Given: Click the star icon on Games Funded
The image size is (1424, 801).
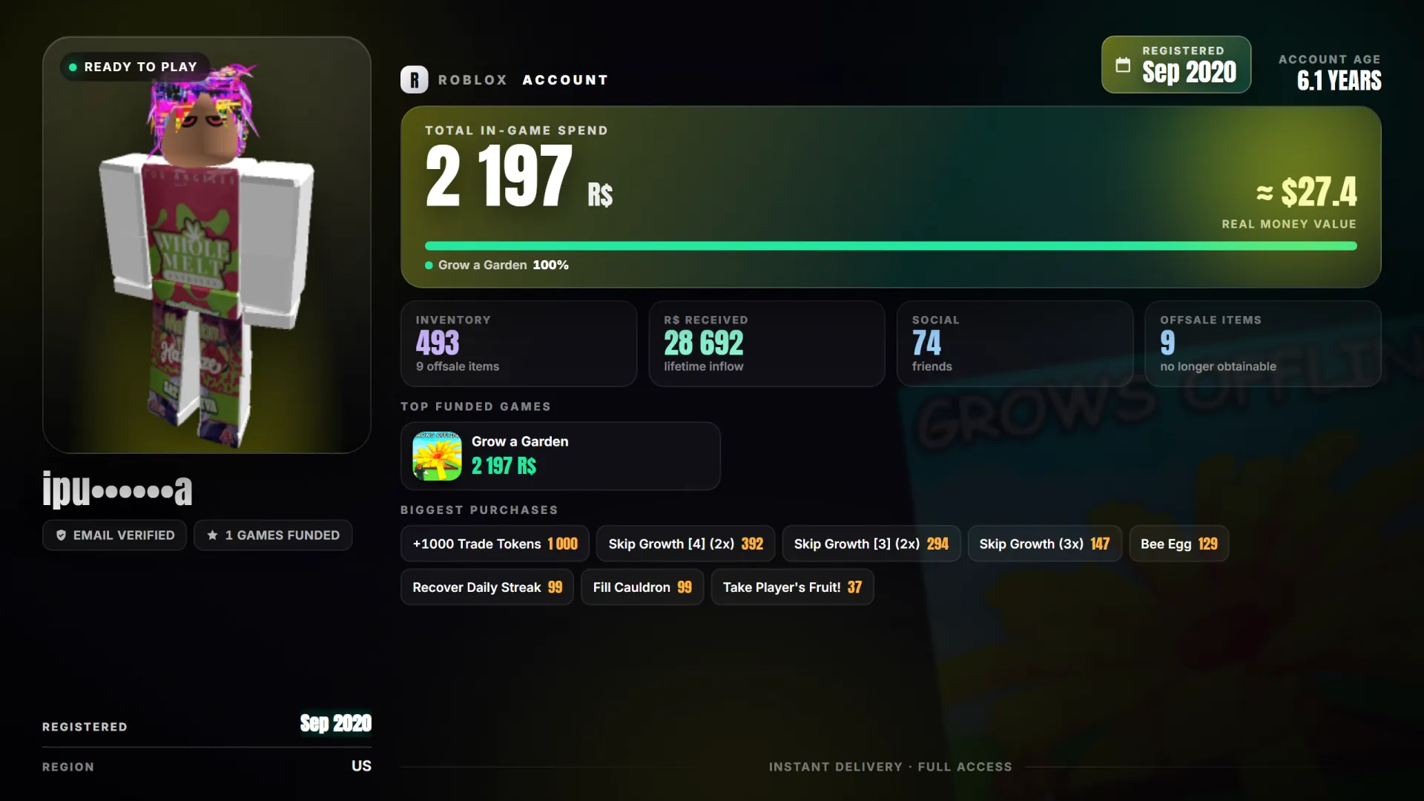Looking at the screenshot, I should (x=213, y=535).
